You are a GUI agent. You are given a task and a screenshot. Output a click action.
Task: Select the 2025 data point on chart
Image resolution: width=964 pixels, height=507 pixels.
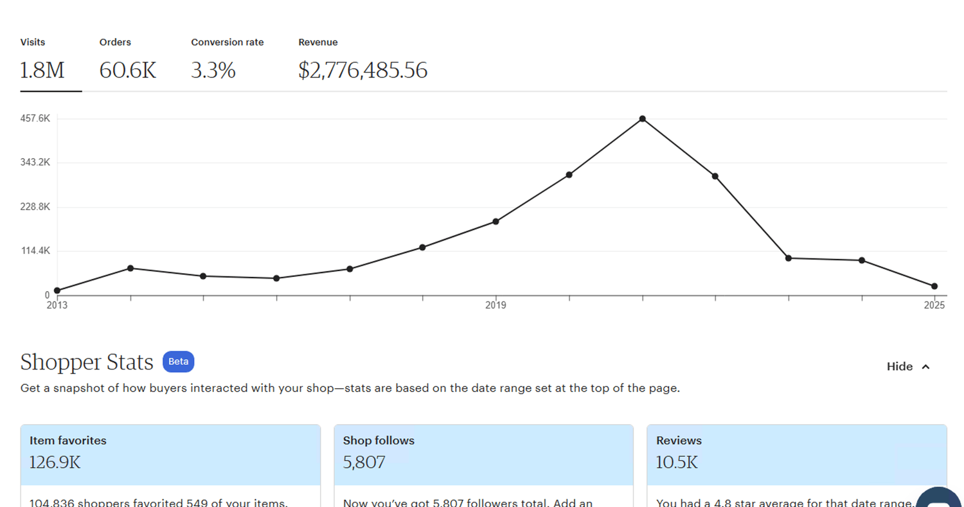pos(934,286)
